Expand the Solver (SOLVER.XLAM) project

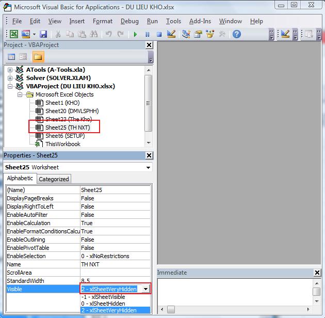pyautogui.click(x=10, y=78)
